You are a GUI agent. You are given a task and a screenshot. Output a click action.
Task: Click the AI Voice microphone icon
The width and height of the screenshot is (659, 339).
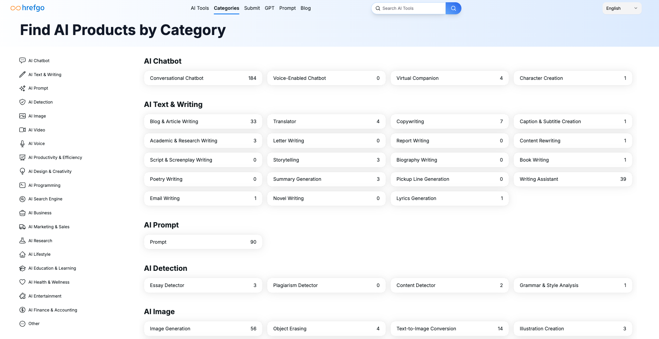click(23, 144)
